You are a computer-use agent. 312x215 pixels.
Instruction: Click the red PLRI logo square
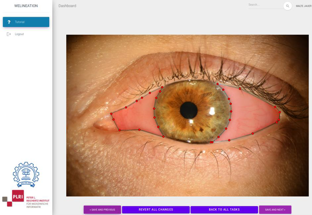pos(18,196)
